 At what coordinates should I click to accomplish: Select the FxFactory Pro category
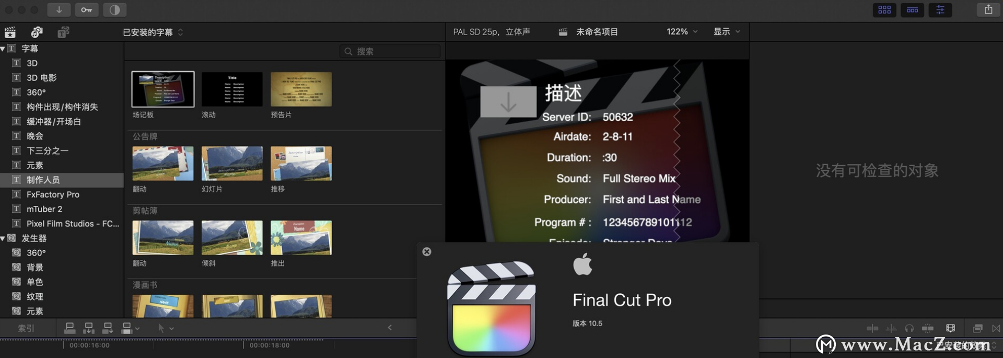pyautogui.click(x=62, y=194)
